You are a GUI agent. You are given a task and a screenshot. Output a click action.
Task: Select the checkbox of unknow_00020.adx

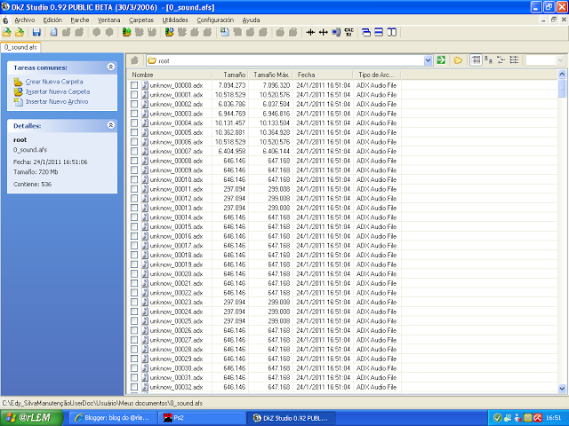point(134,273)
